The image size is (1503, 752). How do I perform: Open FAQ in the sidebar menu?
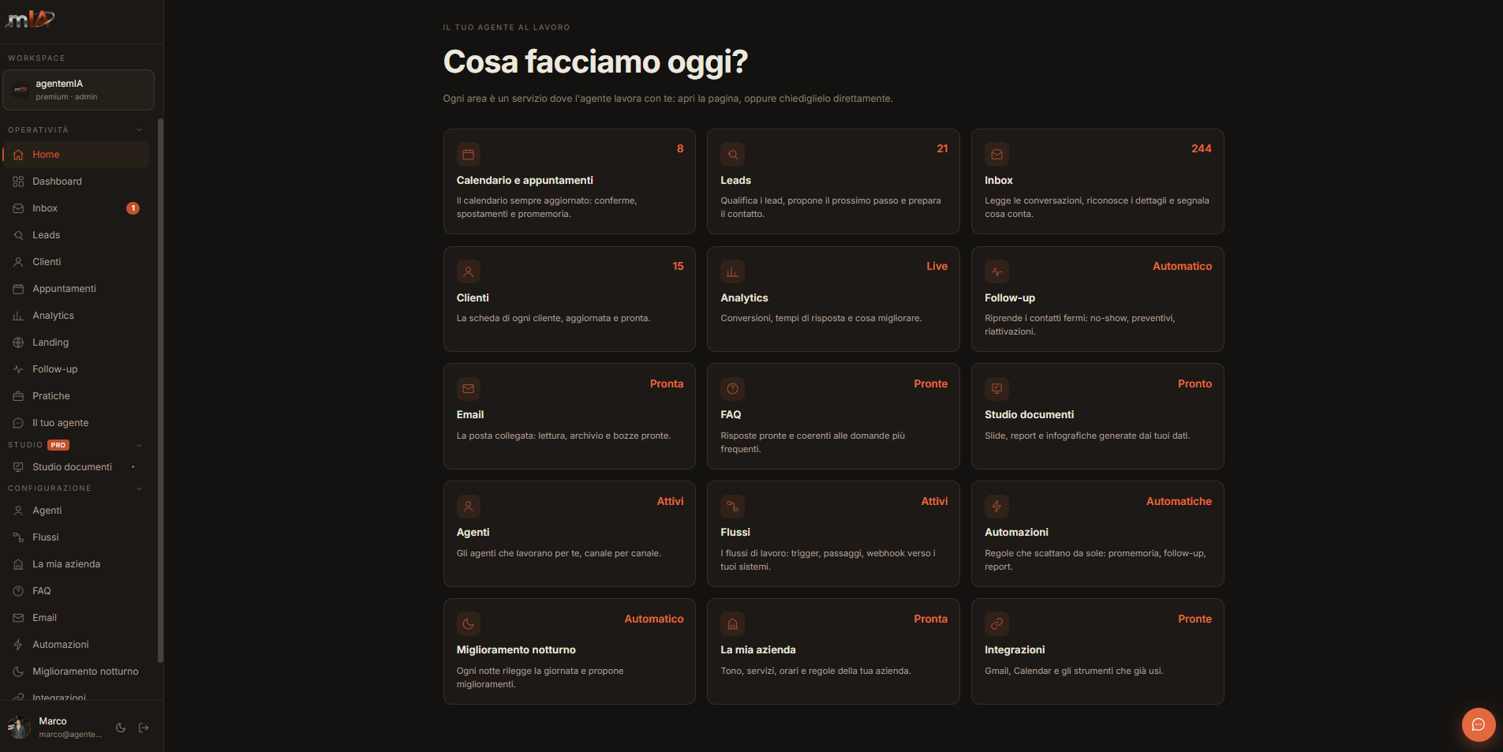[x=76, y=591]
